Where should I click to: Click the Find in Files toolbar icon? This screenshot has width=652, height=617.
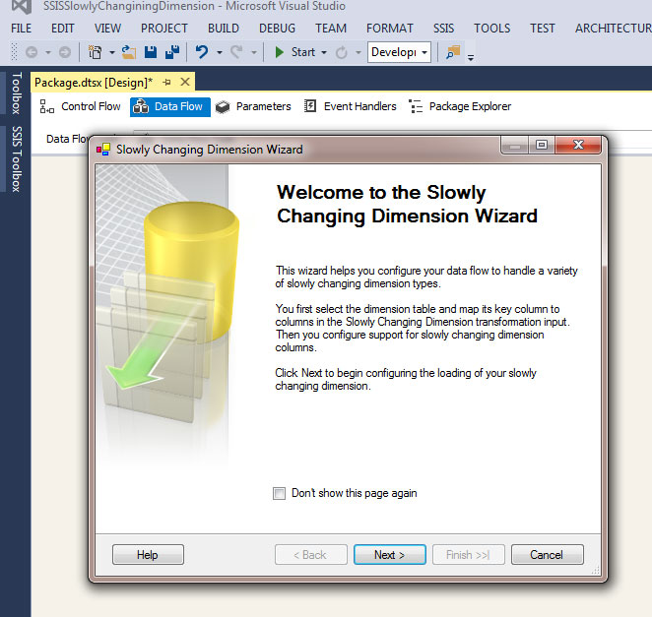(x=453, y=52)
